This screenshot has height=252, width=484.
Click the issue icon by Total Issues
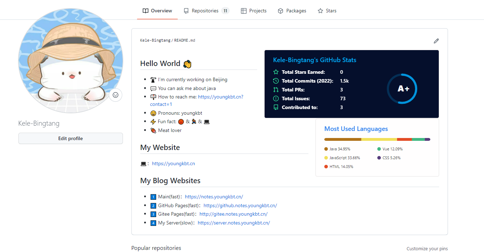point(276,98)
